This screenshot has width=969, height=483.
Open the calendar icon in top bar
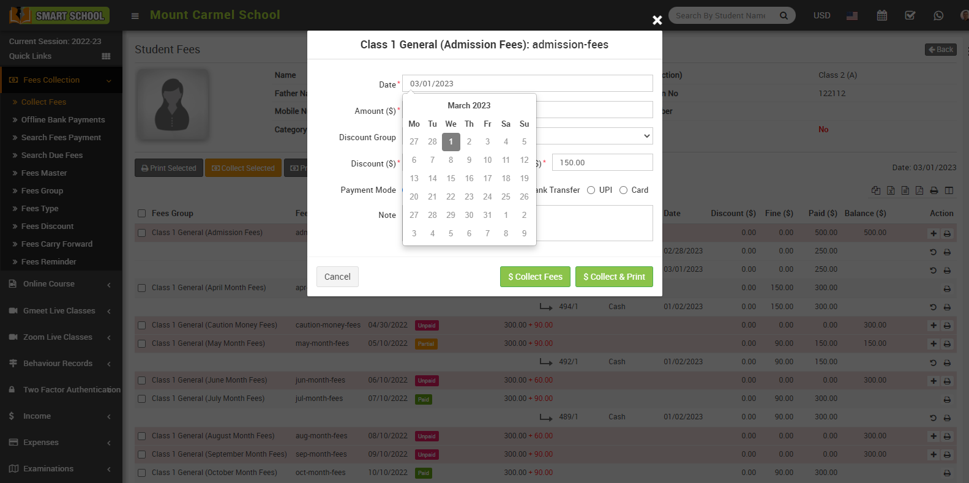click(881, 15)
